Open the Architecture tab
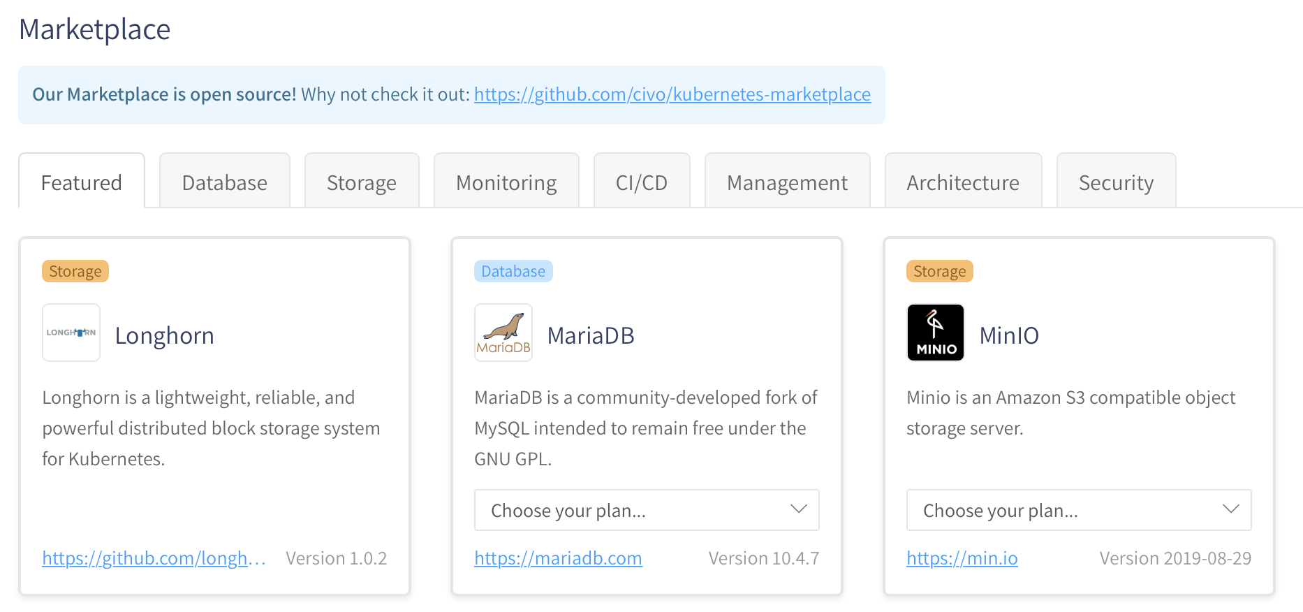Viewport: 1303px width, 612px height. point(964,181)
